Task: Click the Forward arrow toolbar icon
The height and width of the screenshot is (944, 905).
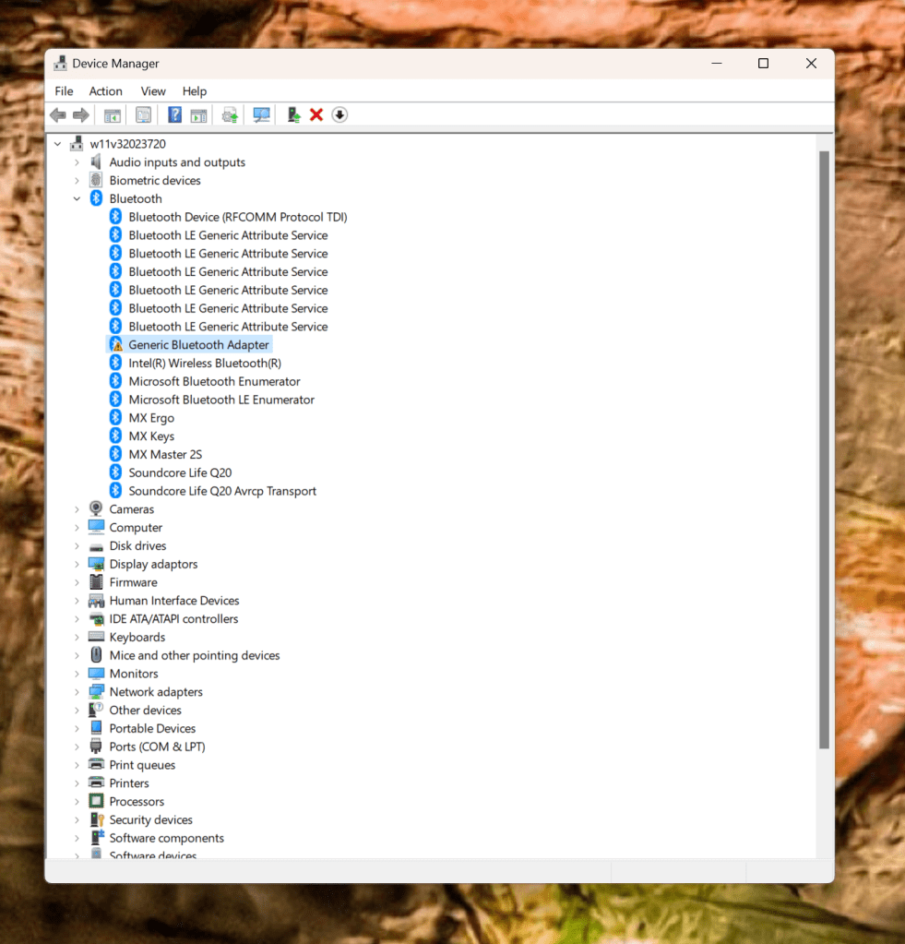Action: [x=80, y=115]
